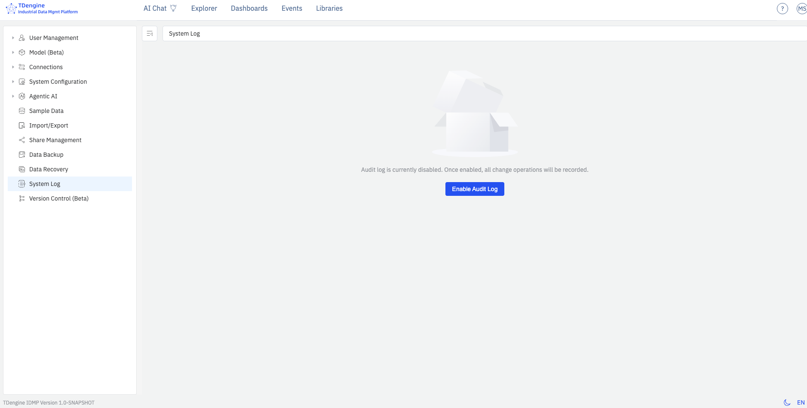
Task: Click the Share Management share icon
Action: pyautogui.click(x=22, y=140)
